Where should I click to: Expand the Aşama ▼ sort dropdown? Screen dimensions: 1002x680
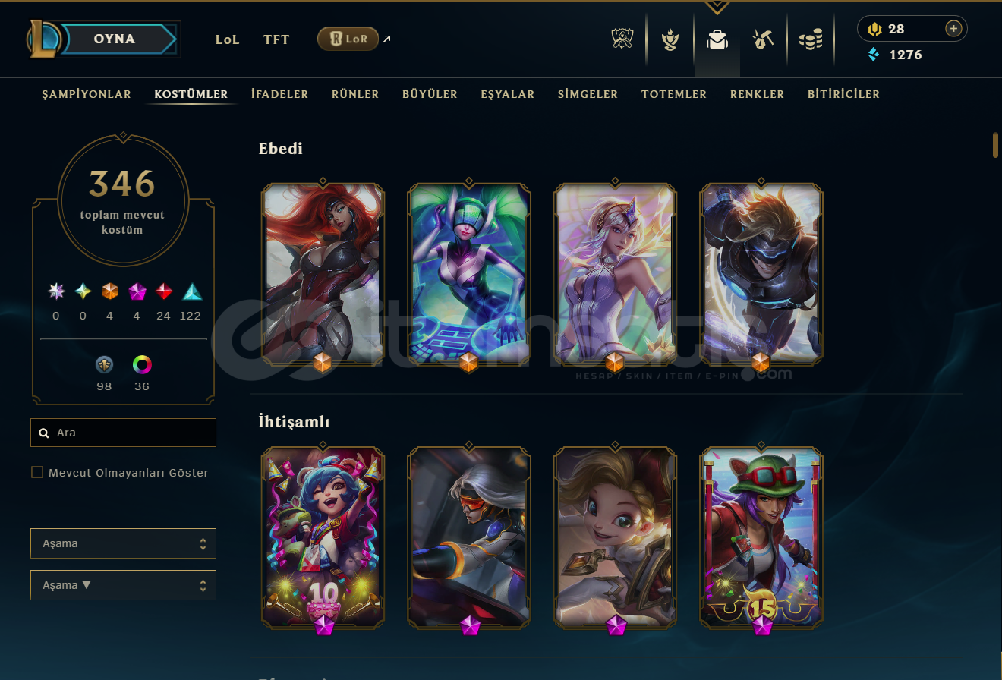tap(123, 585)
